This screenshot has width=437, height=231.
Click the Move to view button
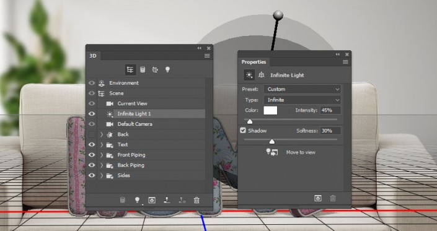[301, 152]
